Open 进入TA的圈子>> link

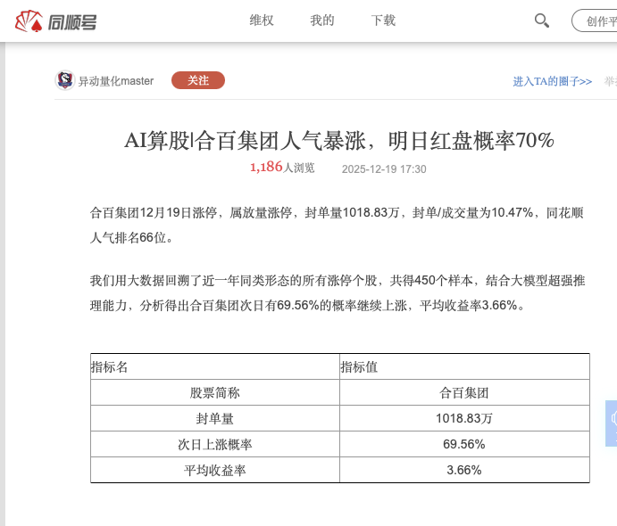[x=553, y=81]
